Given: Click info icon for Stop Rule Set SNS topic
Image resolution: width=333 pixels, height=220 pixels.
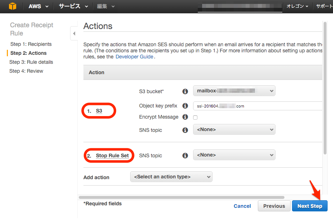Looking at the screenshot, I should [x=185, y=156].
